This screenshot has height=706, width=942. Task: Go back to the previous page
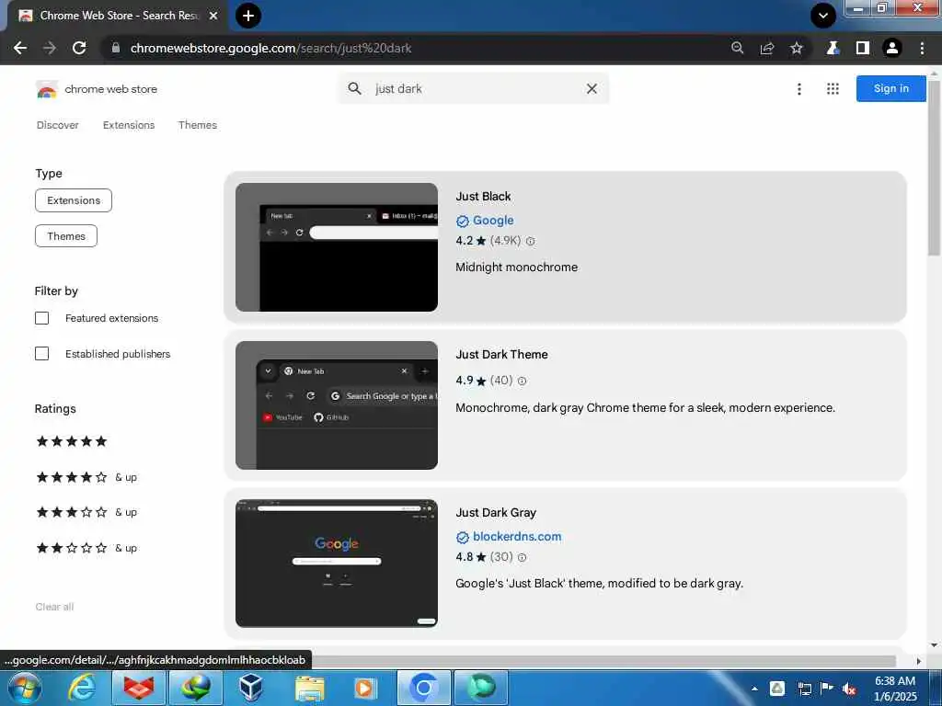(20, 48)
